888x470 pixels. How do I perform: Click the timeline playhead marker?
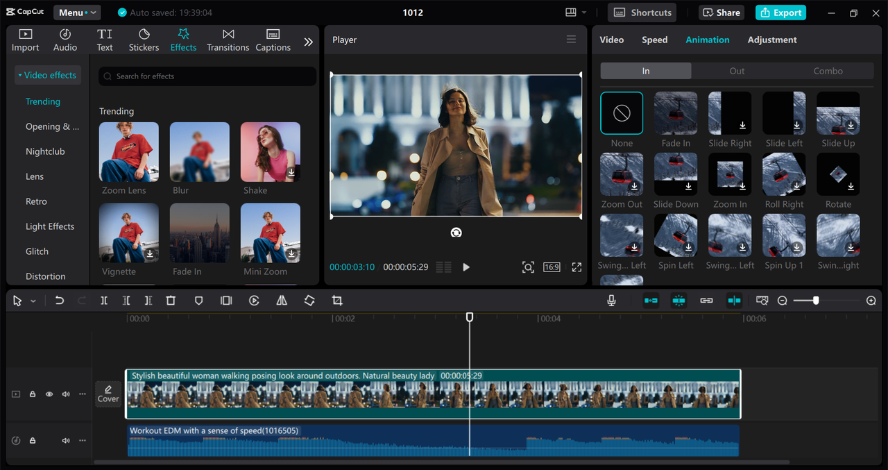pyautogui.click(x=470, y=317)
